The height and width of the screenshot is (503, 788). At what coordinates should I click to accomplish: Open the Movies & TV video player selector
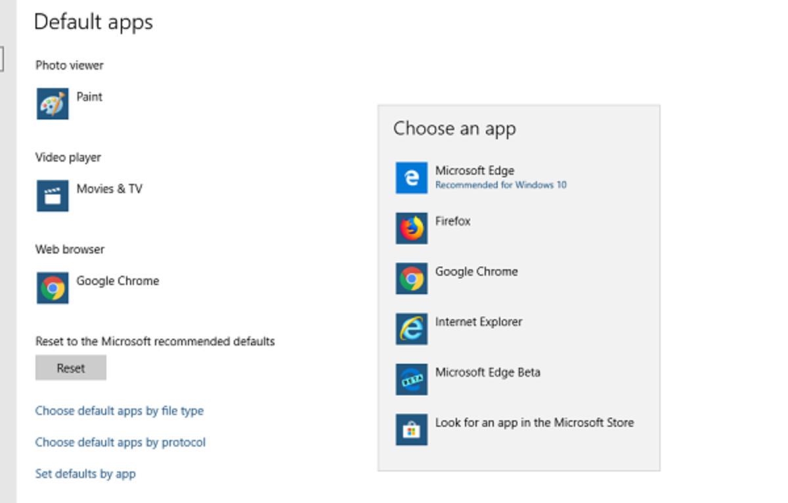(x=109, y=189)
